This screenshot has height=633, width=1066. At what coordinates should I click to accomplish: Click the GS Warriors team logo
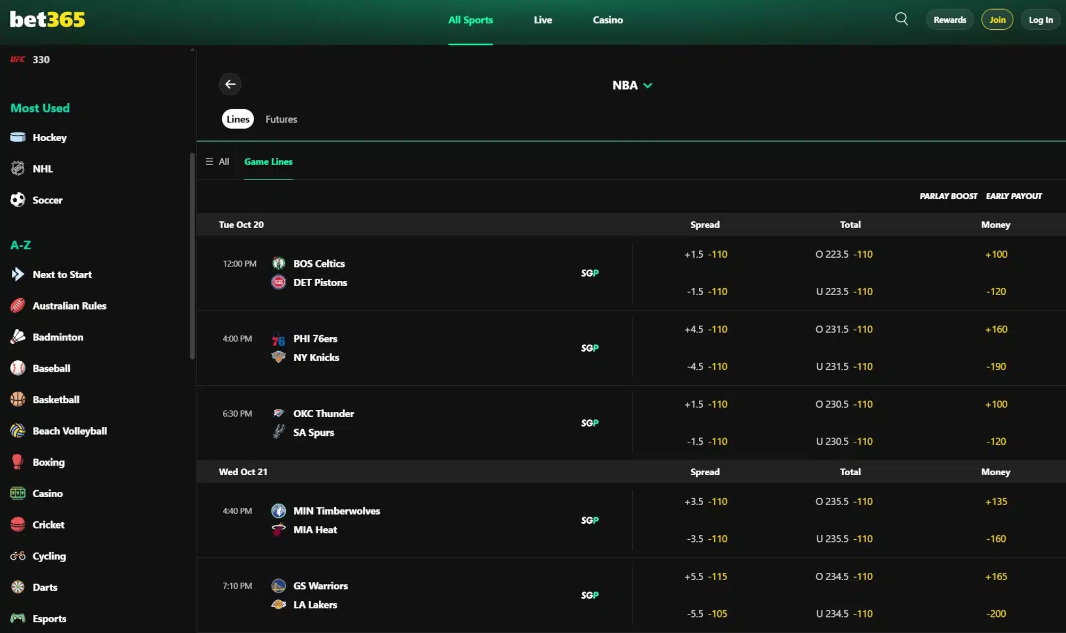(x=278, y=586)
